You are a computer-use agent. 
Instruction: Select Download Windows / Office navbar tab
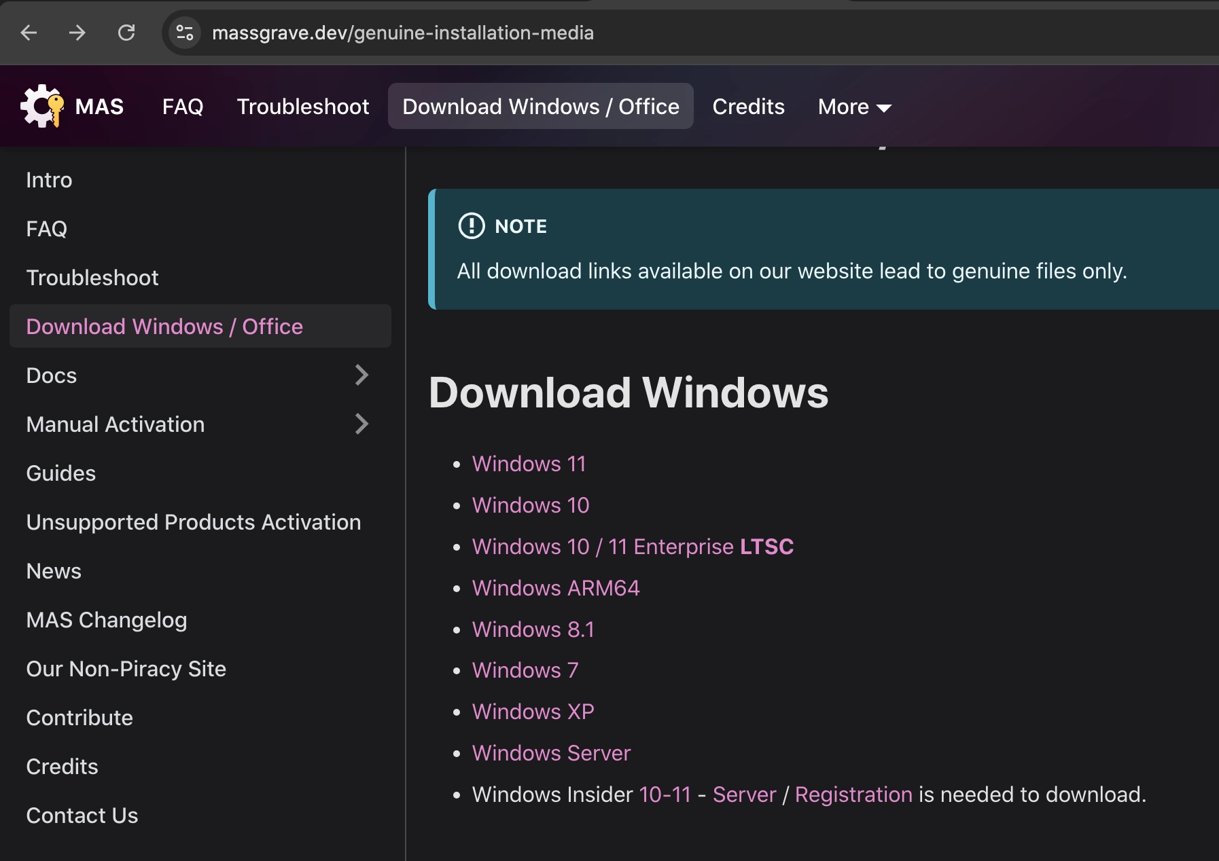541,107
